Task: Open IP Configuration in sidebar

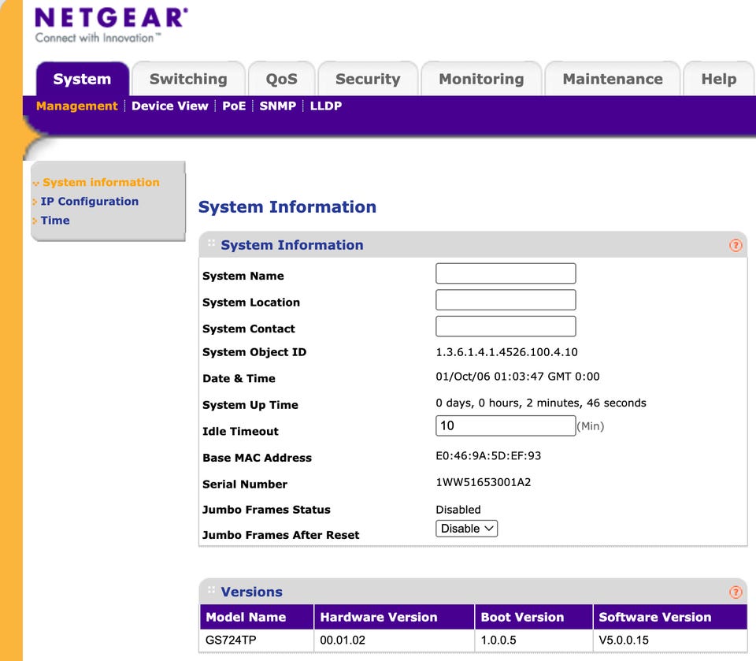Action: pos(89,201)
